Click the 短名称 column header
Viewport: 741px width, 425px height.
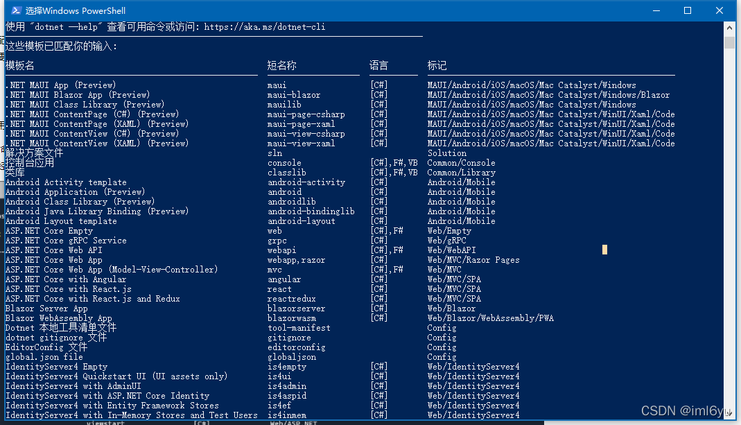click(x=281, y=65)
